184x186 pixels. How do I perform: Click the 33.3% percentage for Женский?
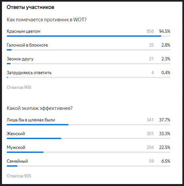(x=164, y=134)
